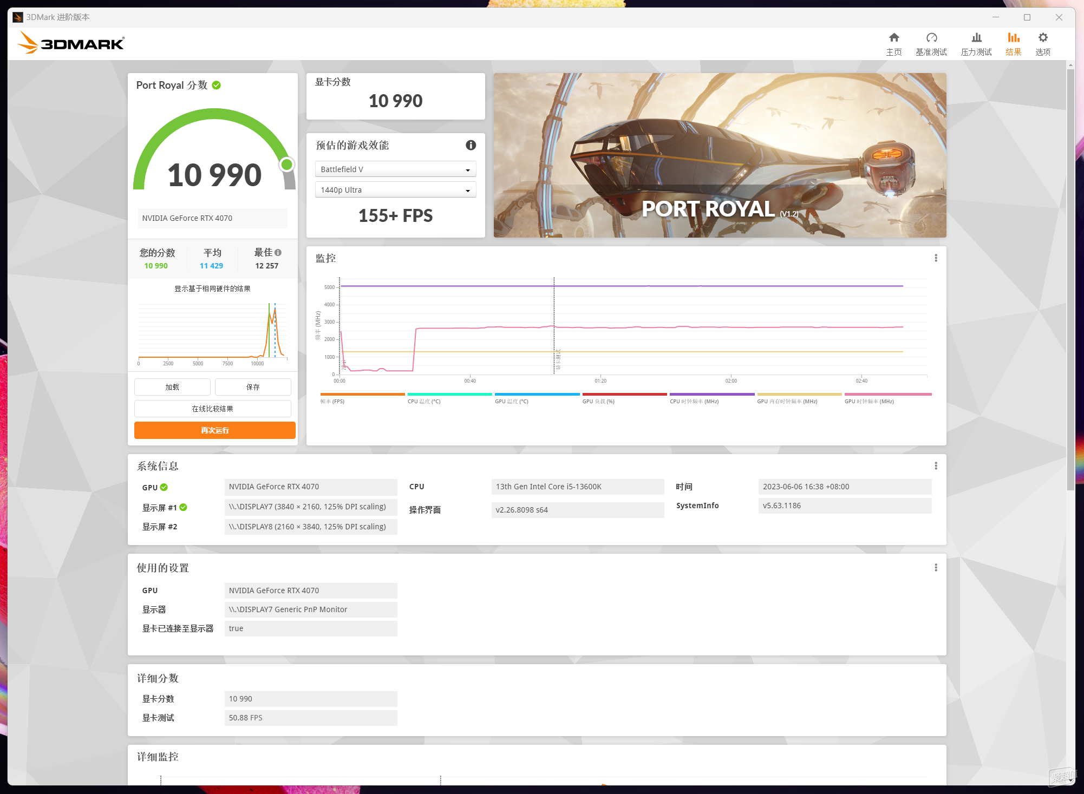Minimize the 3DMark window
This screenshot has width=1084, height=794.
pos(995,17)
